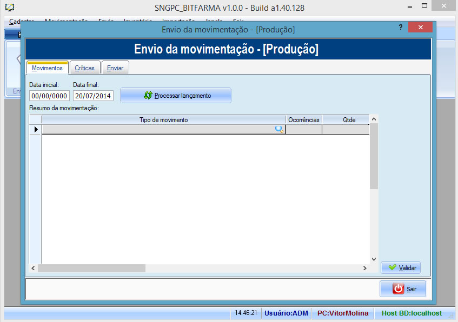Click the SNGPC_BITFARMA app icon in title bar
Screen dimensions: 458x322
point(10,8)
